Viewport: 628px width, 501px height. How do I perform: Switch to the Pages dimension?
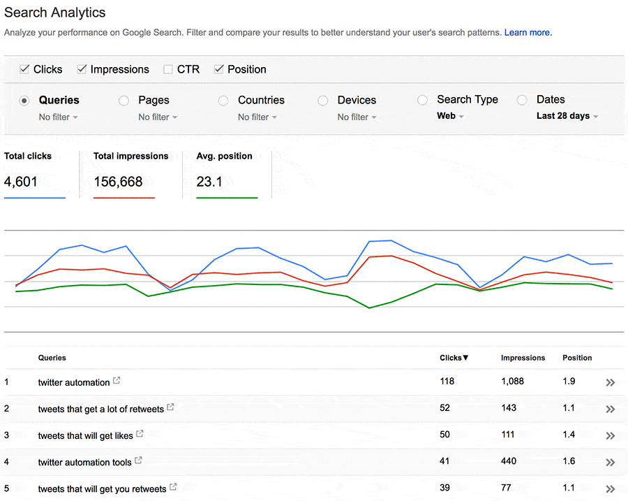point(124,100)
